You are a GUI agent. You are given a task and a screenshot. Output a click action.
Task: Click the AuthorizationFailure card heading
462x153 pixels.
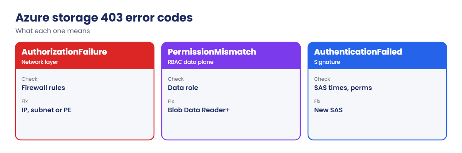64,52
